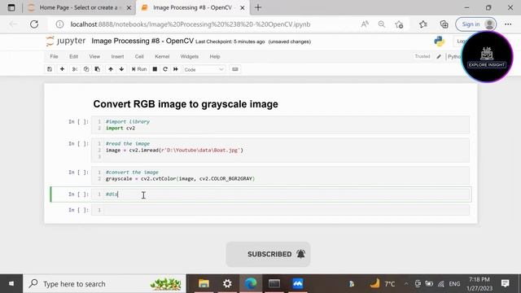Viewport: 521px width, 293px height.
Task: Open the Edit menu
Action: [x=74, y=56]
